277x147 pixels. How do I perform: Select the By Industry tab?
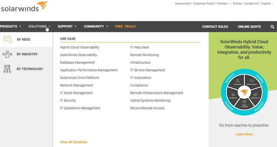pyautogui.click(x=26, y=54)
